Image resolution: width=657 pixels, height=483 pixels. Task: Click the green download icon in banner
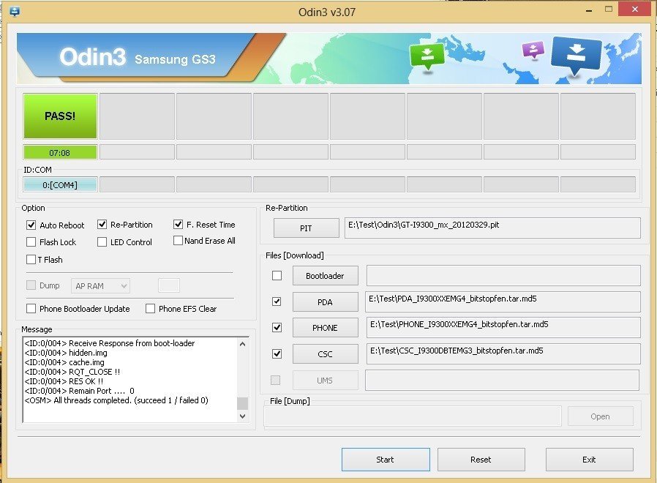pyautogui.click(x=427, y=56)
